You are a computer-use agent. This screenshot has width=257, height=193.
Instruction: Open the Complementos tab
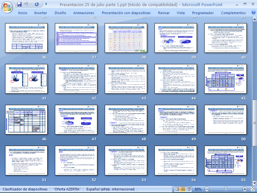(234, 13)
